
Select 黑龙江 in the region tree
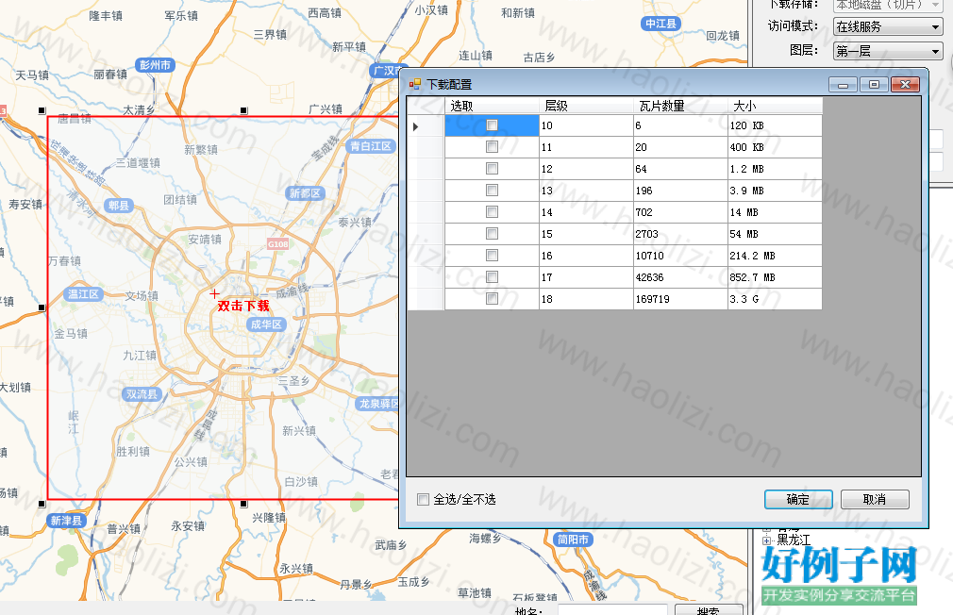[794, 540]
